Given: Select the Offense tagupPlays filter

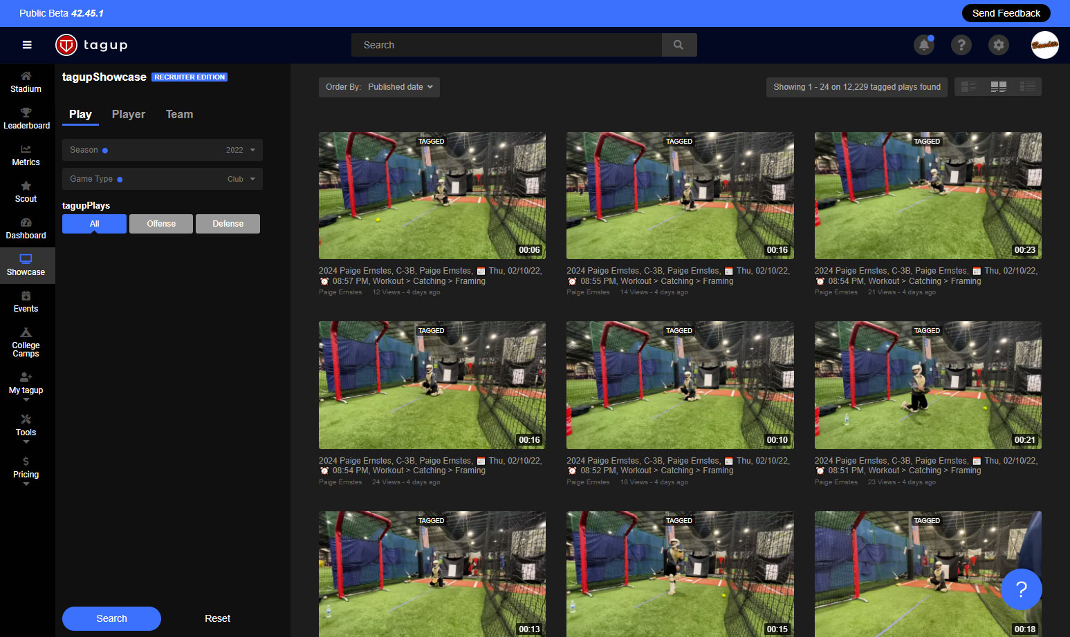Looking at the screenshot, I should pyautogui.click(x=161, y=224).
